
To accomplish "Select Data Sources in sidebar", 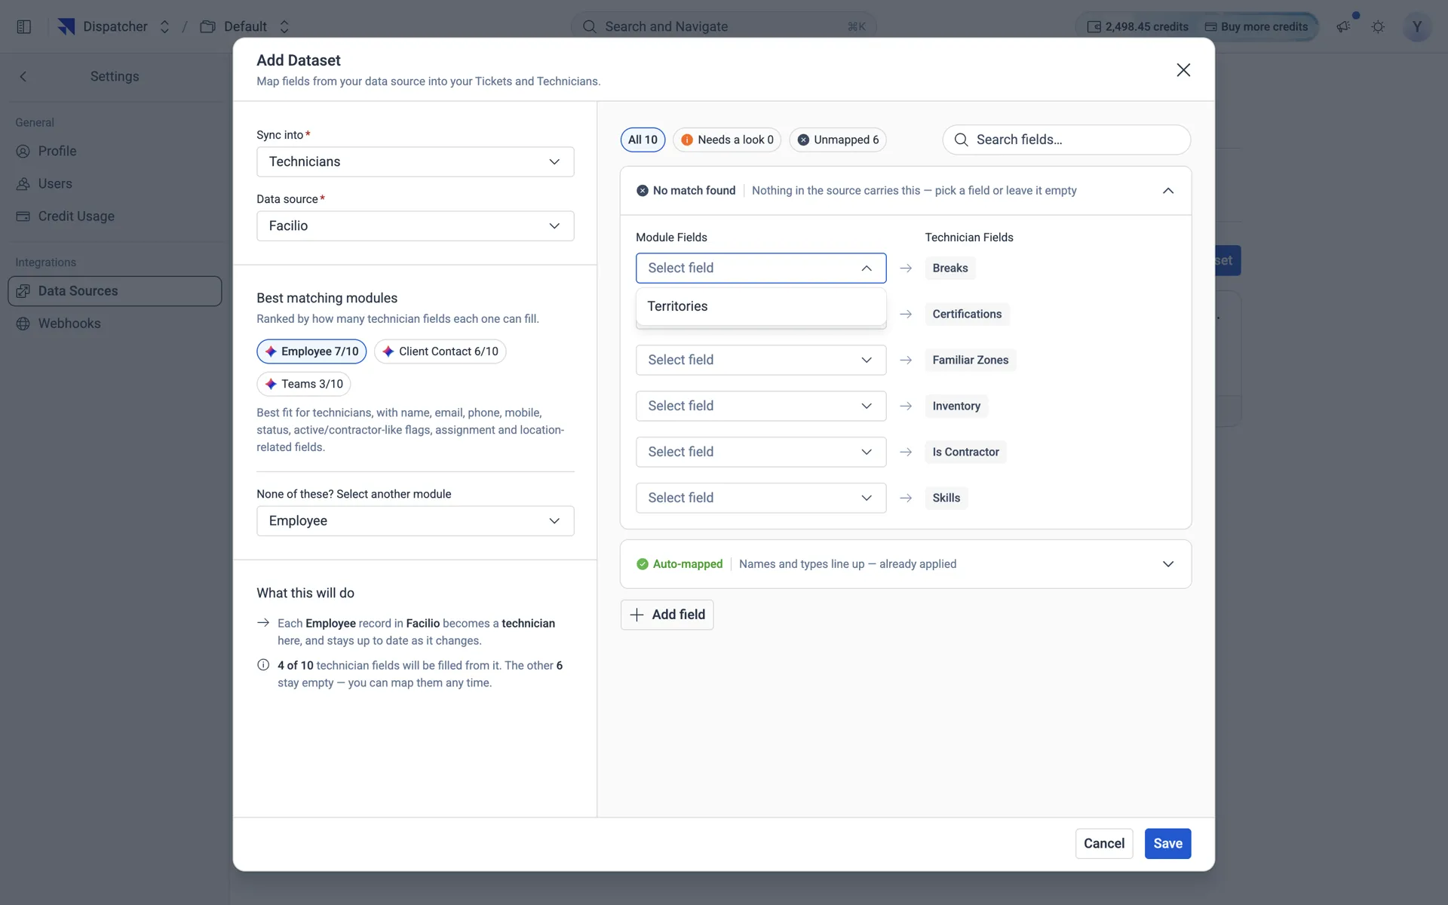I will click(115, 291).
